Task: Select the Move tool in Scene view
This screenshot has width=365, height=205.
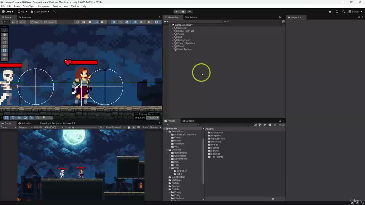Action: click(5, 38)
